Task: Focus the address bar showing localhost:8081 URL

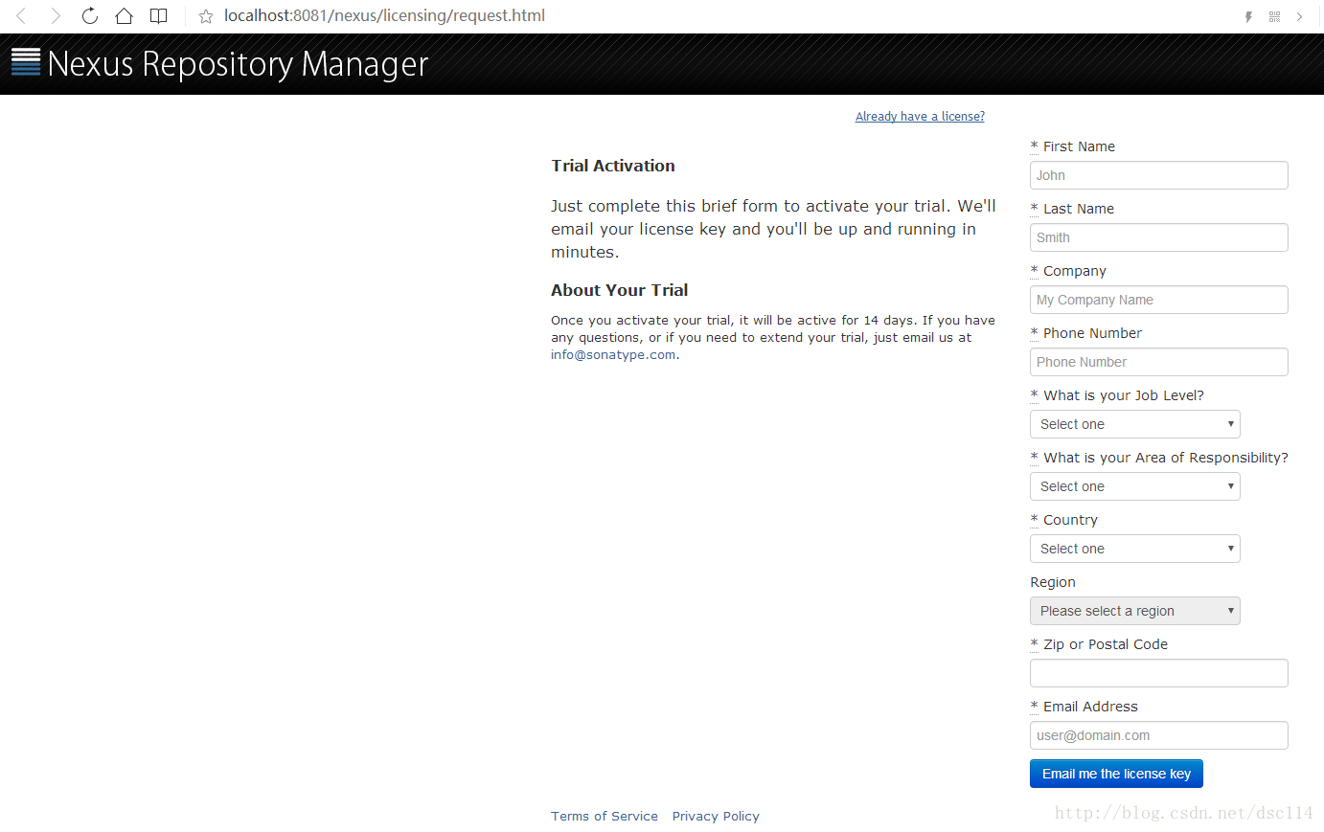Action: click(x=384, y=16)
